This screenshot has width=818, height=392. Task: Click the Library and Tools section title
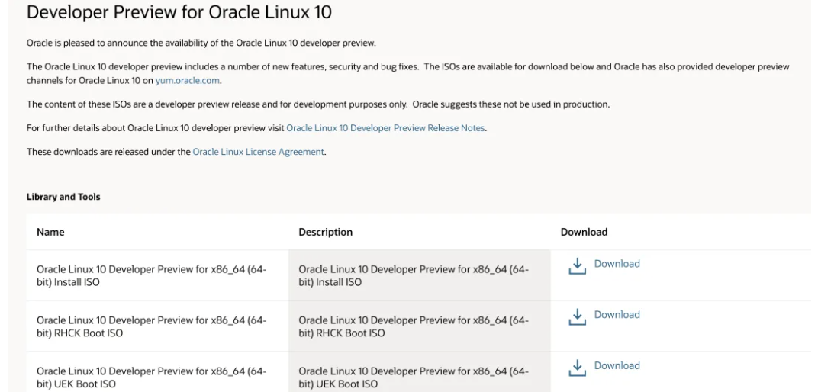[63, 197]
